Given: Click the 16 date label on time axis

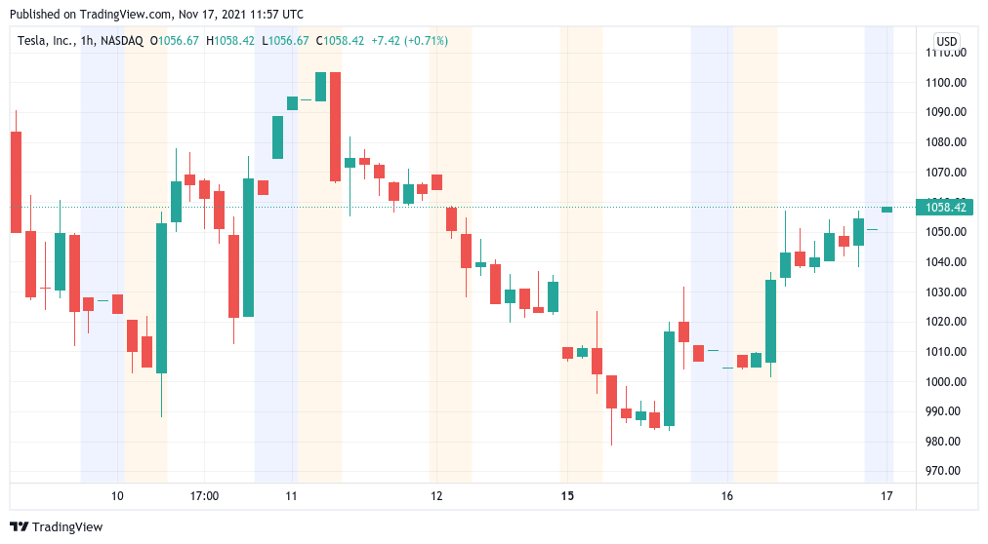Looking at the screenshot, I should [x=727, y=496].
